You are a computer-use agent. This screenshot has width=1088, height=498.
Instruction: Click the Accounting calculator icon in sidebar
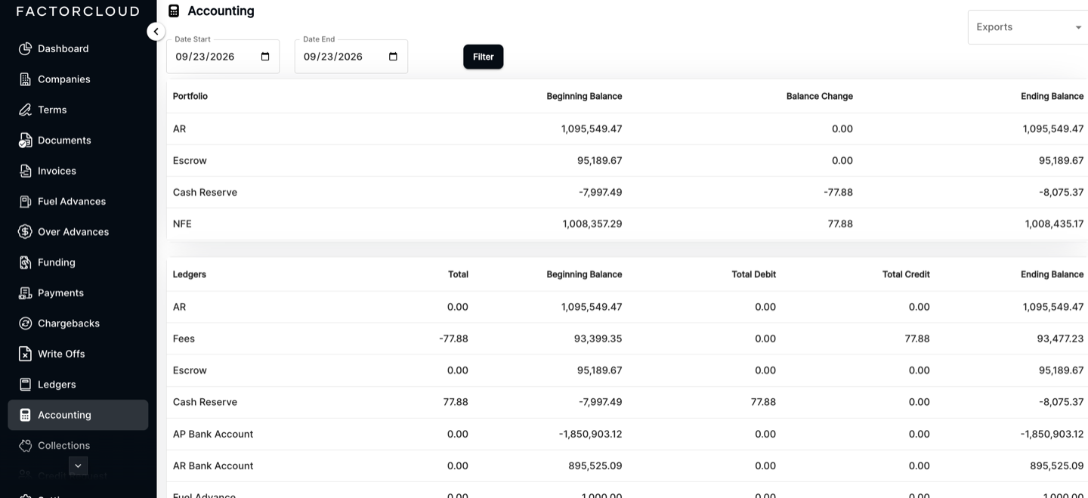[x=25, y=415]
